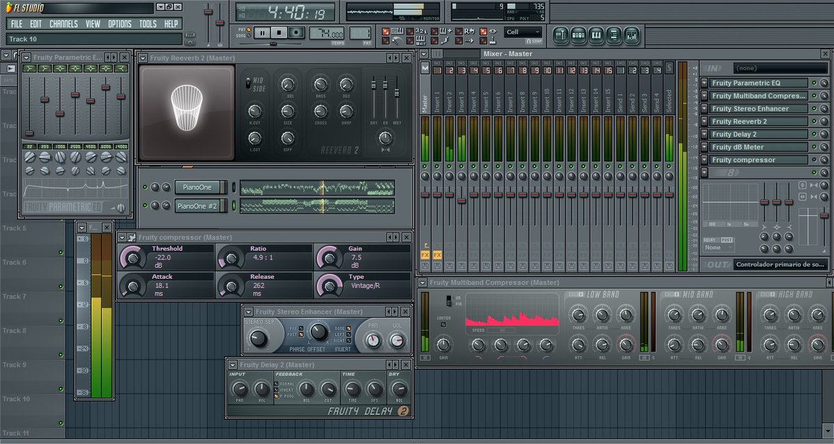This screenshot has width=834, height=444.
Task: Open slot menu arrow for Fruity Parametric EQ
Action: tap(704, 83)
